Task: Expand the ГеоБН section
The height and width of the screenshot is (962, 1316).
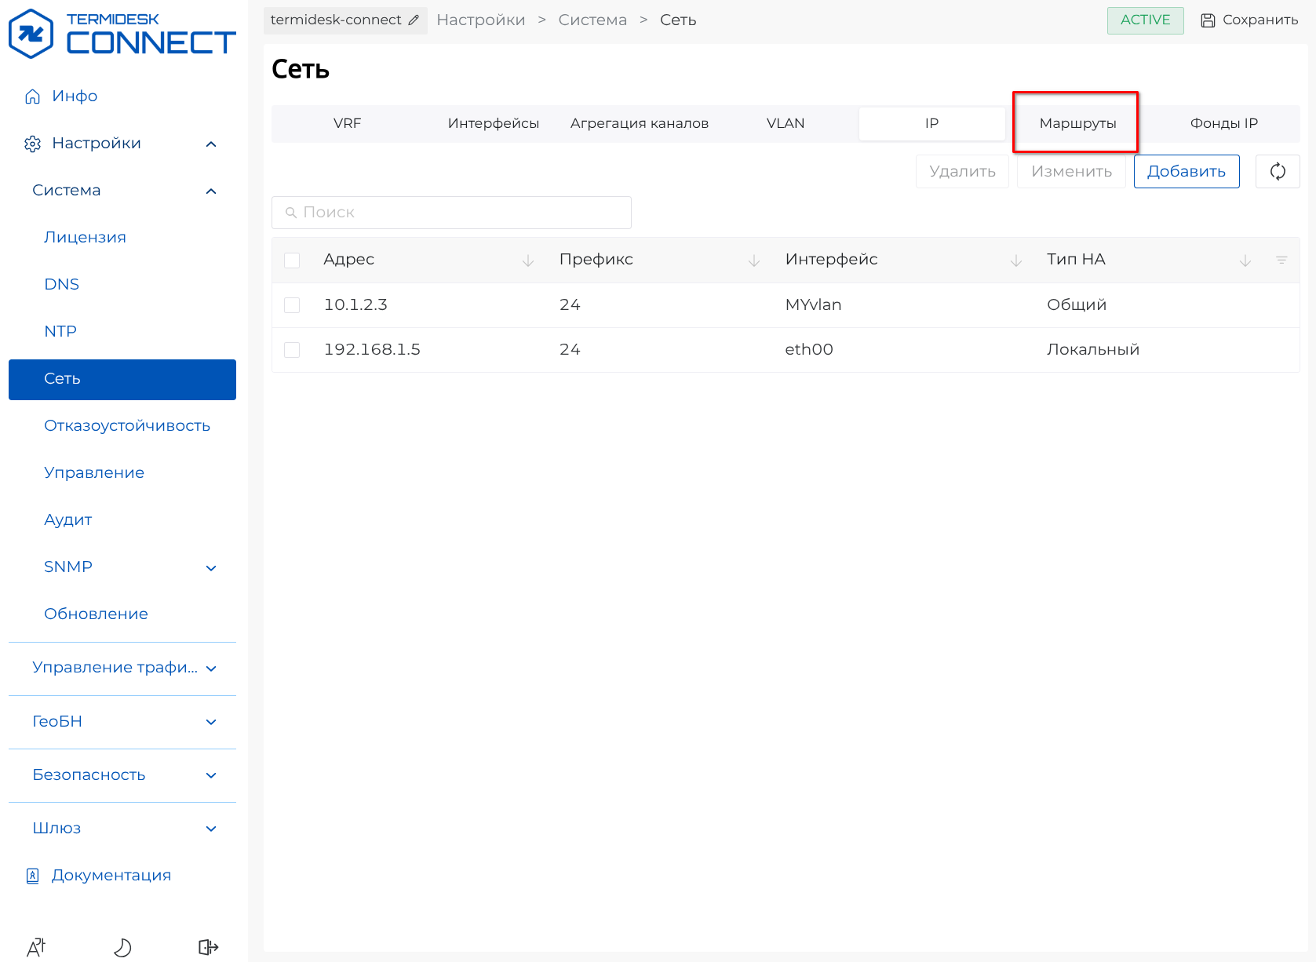Action: point(210,722)
